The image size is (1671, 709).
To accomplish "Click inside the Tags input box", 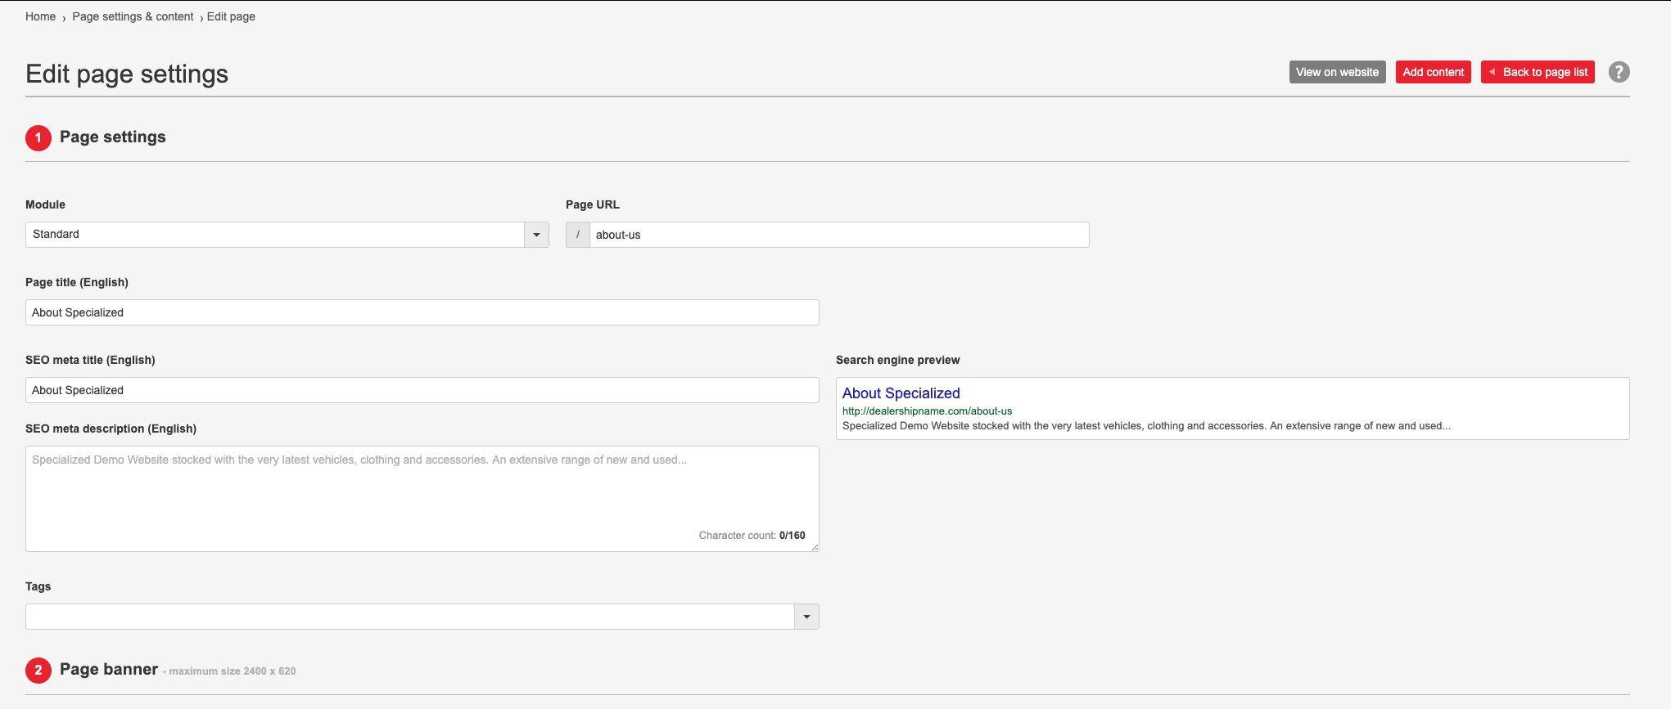I will point(409,617).
